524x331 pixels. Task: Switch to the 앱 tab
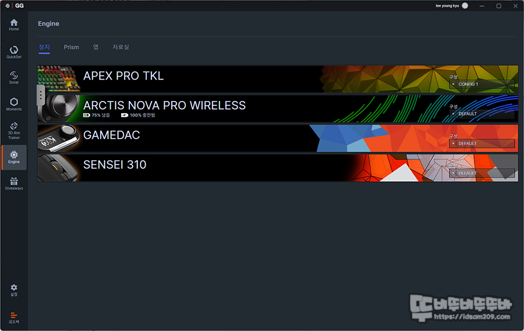pos(95,48)
